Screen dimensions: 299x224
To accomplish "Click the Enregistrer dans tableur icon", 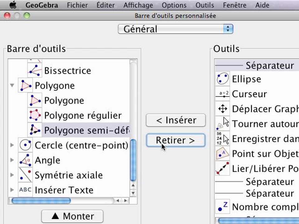I will (222, 138).
